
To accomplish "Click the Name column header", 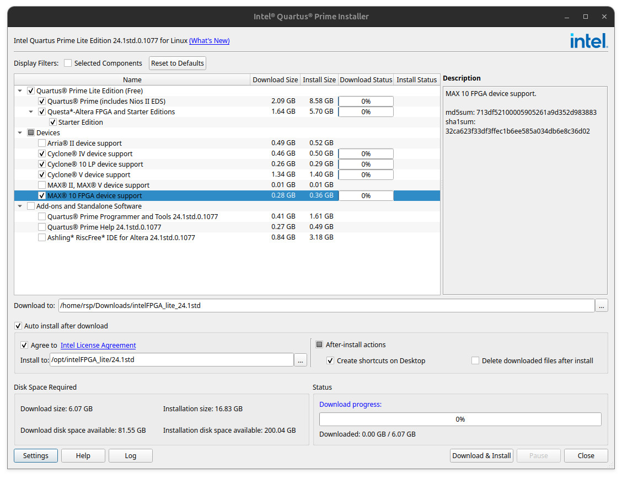I will tap(132, 80).
